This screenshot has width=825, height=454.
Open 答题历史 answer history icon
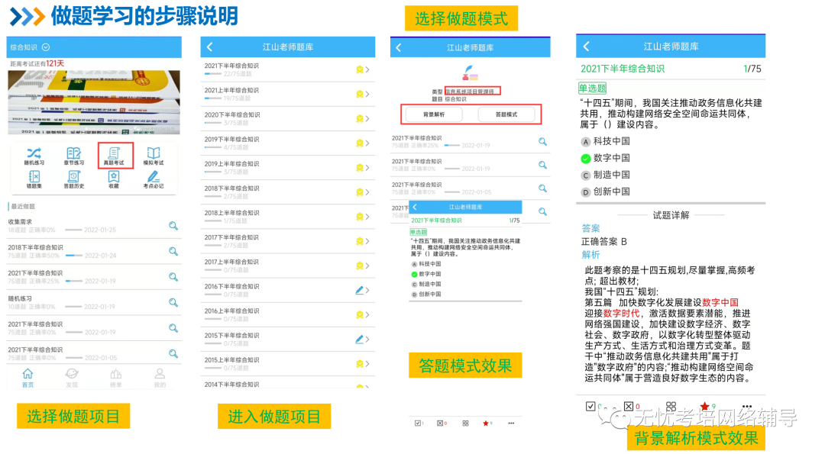[73, 179]
